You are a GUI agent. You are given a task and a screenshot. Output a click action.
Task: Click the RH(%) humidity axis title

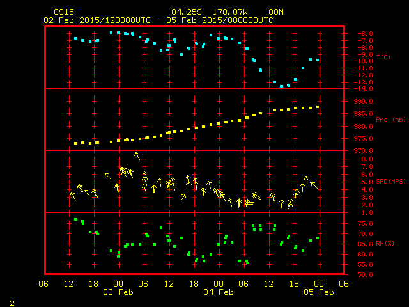coord(385,243)
